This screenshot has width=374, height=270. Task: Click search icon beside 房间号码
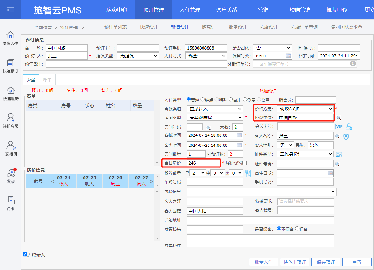click(x=209, y=128)
